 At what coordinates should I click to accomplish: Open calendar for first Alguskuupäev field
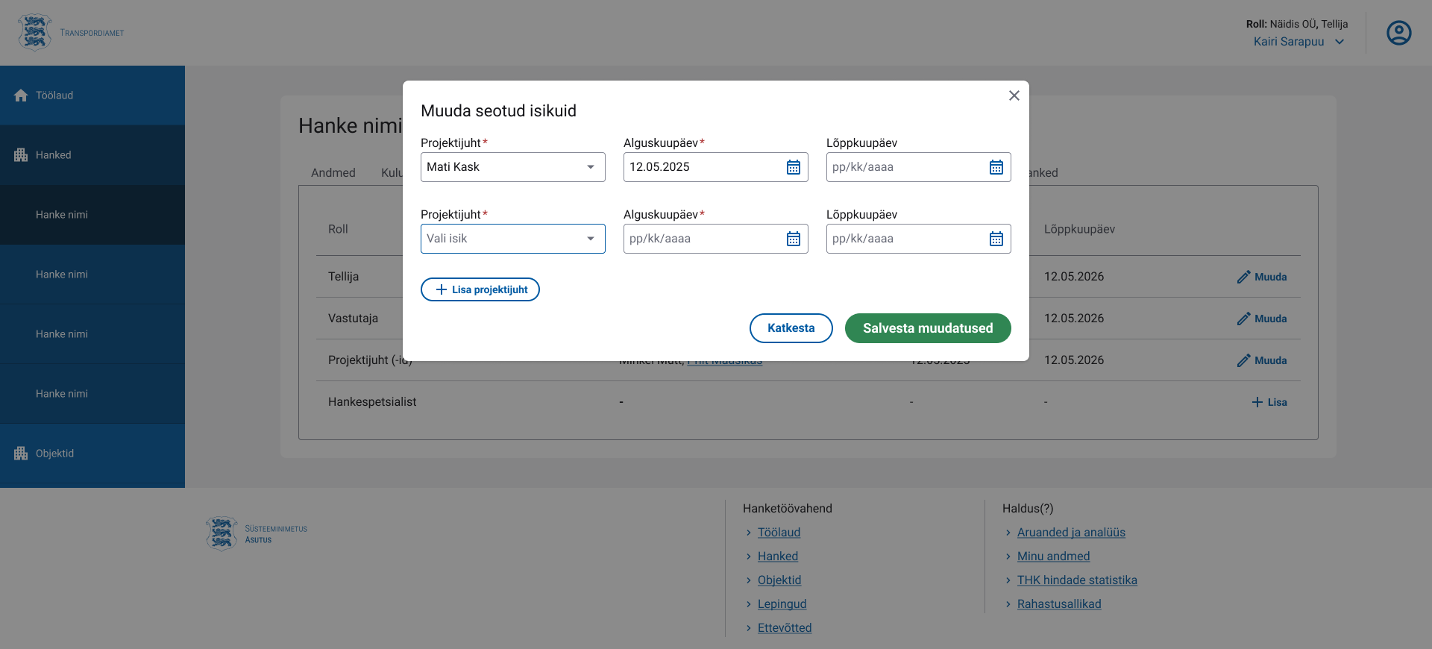coord(793,167)
